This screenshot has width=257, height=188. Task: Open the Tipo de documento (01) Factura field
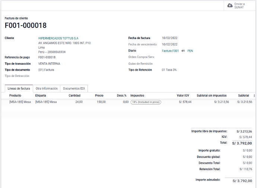46,70
